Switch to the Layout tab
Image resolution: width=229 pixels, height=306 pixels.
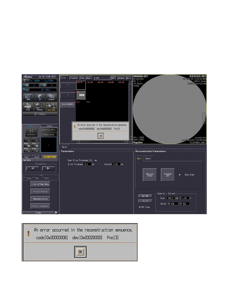point(49,126)
